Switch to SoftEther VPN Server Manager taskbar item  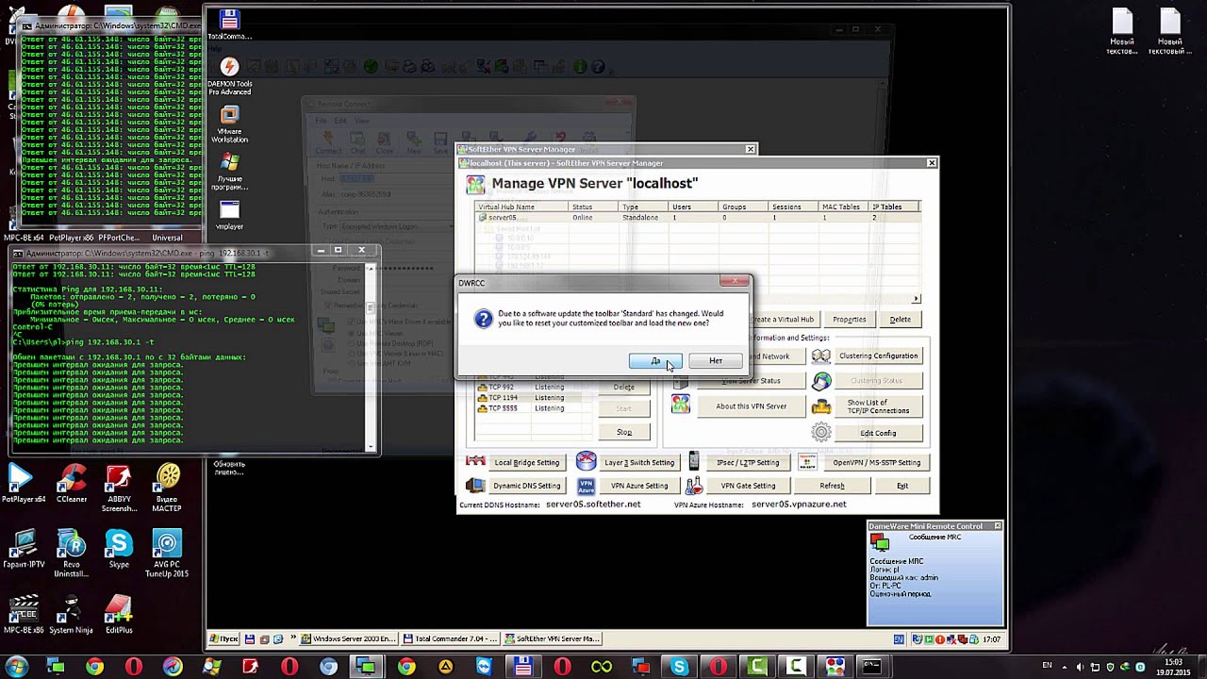pyautogui.click(x=554, y=638)
